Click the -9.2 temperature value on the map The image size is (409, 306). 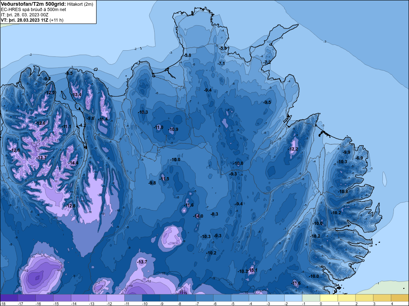47,79
